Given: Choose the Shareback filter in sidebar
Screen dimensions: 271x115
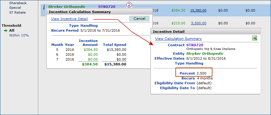Looking at the screenshot, I should 18,3.
